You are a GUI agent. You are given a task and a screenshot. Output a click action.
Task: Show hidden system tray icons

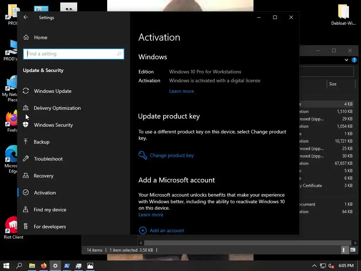314,266
